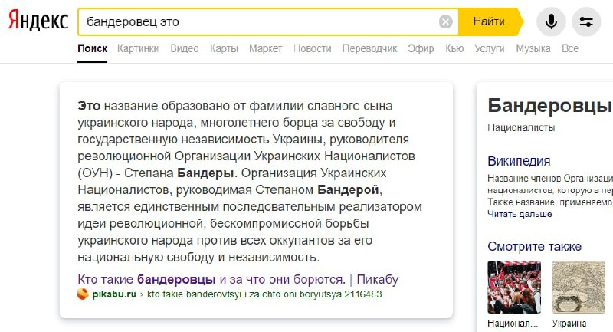This screenshot has height=332, width=613.
Task: Click the 'Украина' caption under map
Action: pyautogui.click(x=569, y=324)
